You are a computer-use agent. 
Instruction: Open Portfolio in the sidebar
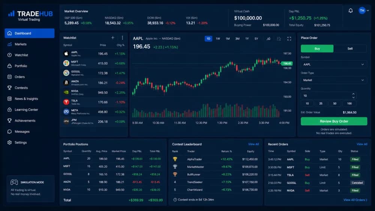click(29, 66)
